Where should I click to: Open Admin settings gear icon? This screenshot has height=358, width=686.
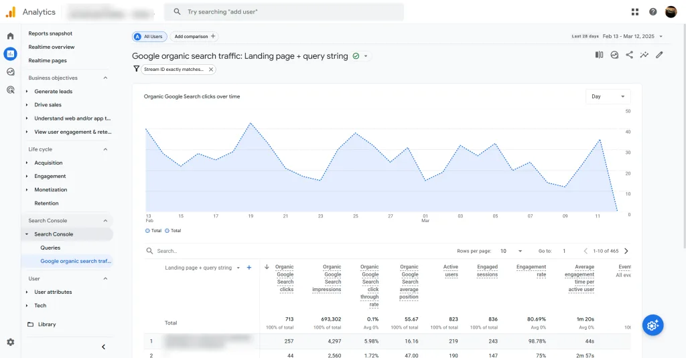click(x=11, y=342)
